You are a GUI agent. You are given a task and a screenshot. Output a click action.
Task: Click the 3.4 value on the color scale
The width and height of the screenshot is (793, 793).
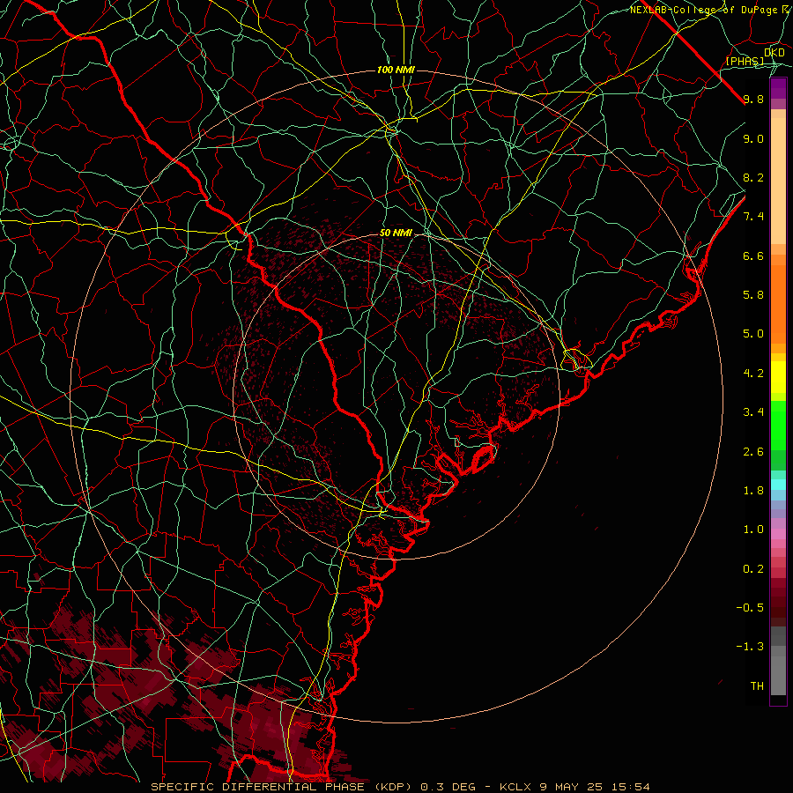point(753,412)
